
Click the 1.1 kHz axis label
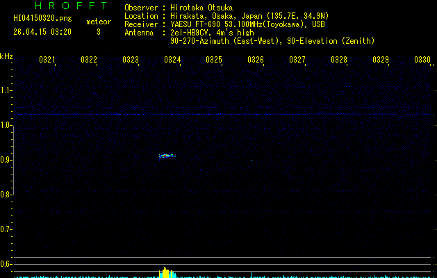6,90
